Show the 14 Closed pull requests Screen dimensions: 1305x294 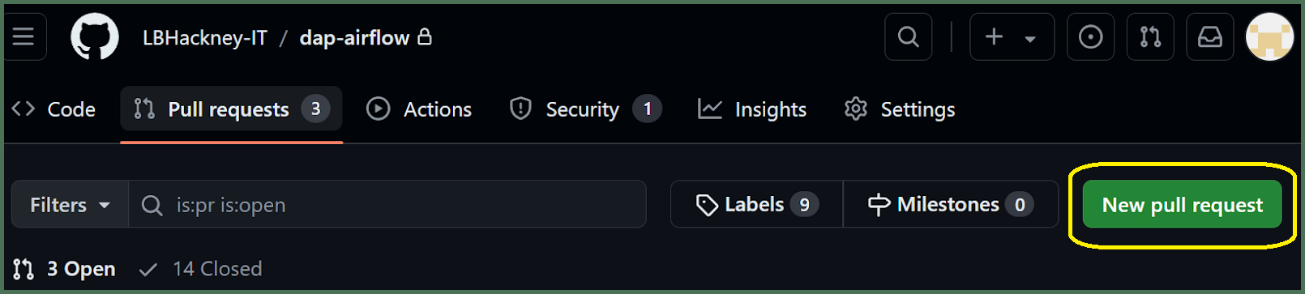click(200, 269)
